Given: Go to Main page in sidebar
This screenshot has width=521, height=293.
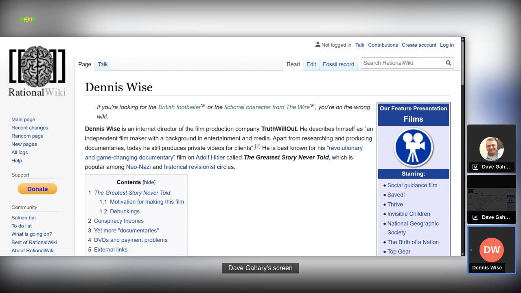Looking at the screenshot, I should (23, 120).
